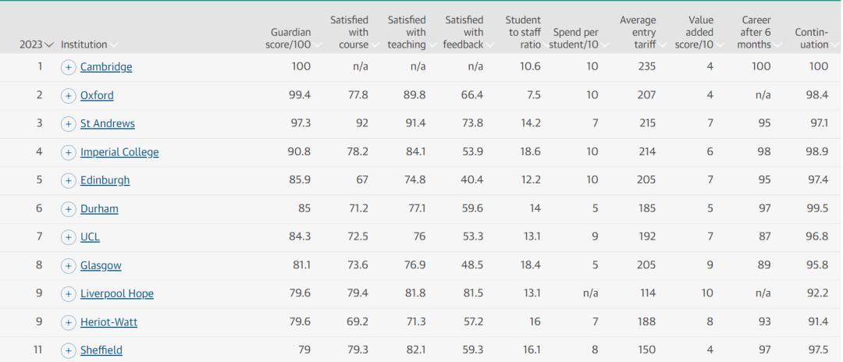843x362 pixels.
Task: Sort by Guardian score/100 column
Action: [x=290, y=38]
